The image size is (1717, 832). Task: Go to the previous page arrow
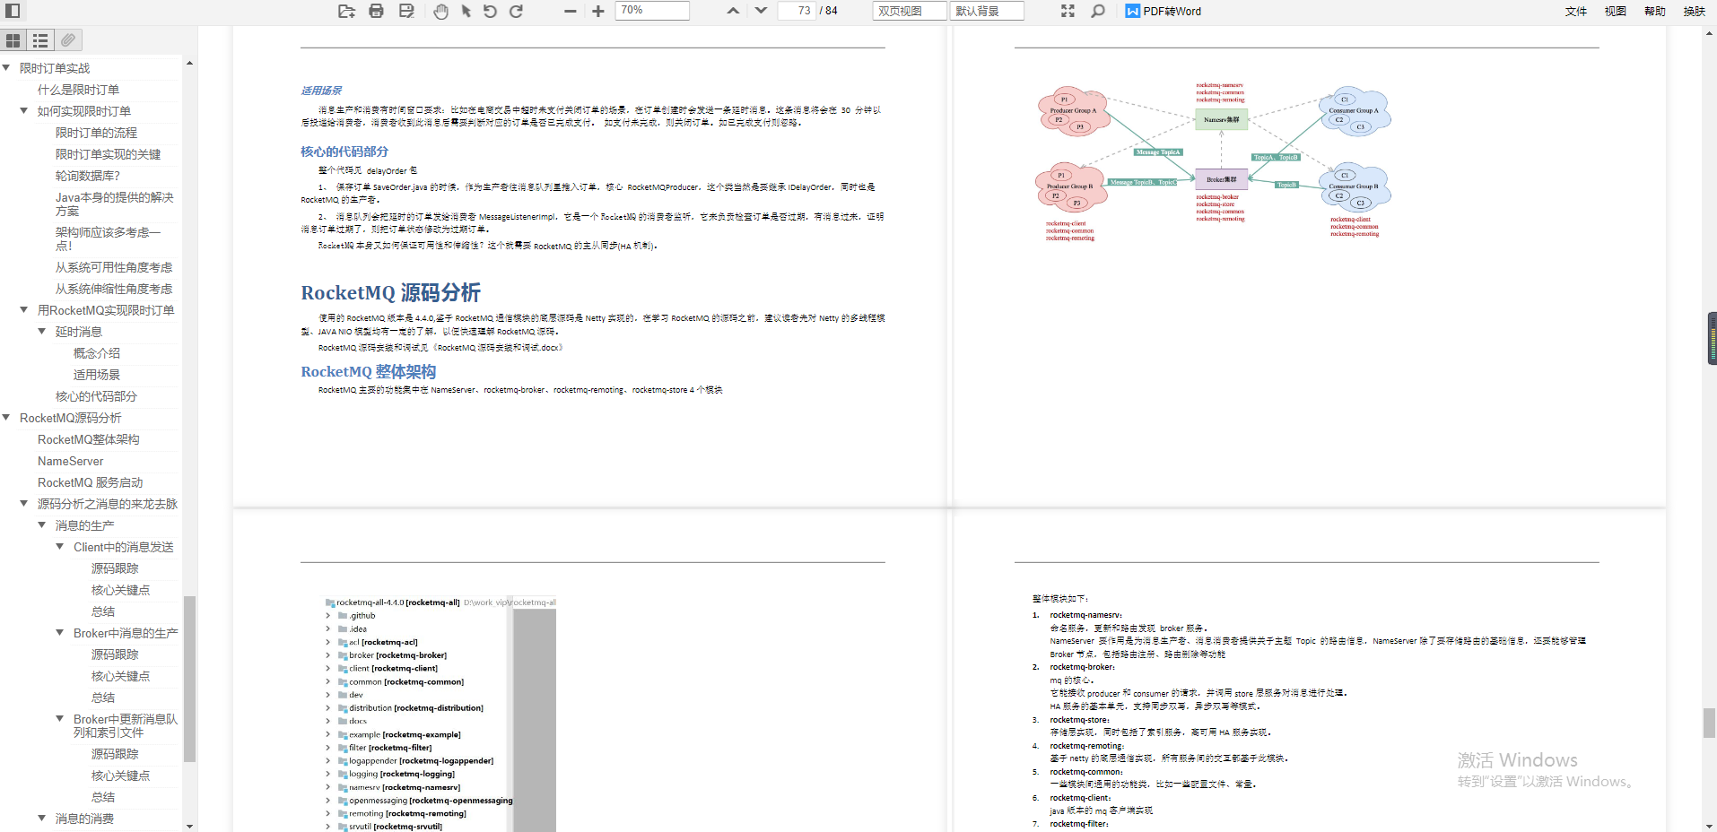[x=733, y=11]
